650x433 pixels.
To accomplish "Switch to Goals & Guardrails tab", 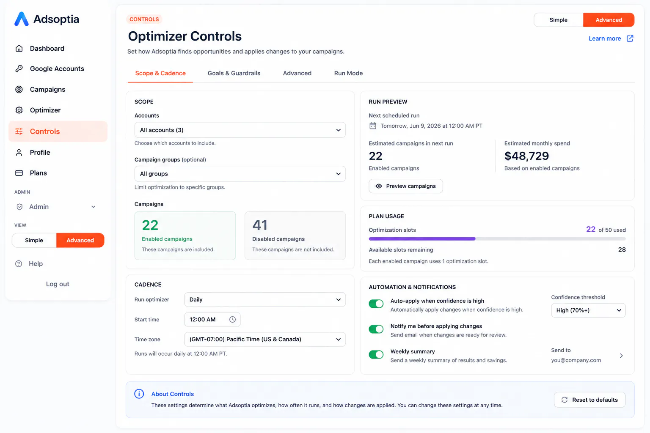I will click(x=234, y=73).
